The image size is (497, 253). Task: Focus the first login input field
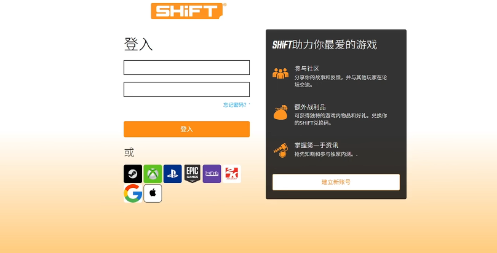pyautogui.click(x=187, y=68)
